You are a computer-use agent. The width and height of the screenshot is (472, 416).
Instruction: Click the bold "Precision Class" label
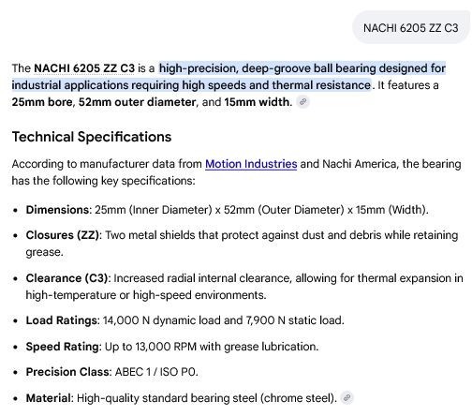coord(67,372)
